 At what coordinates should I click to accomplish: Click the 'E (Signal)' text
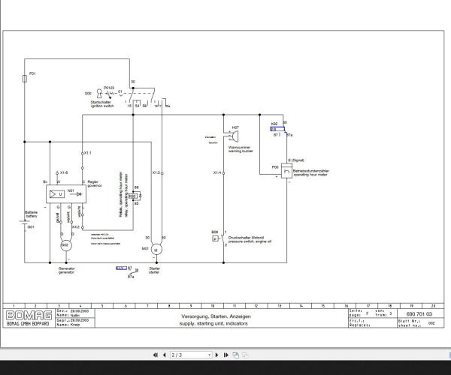point(296,160)
